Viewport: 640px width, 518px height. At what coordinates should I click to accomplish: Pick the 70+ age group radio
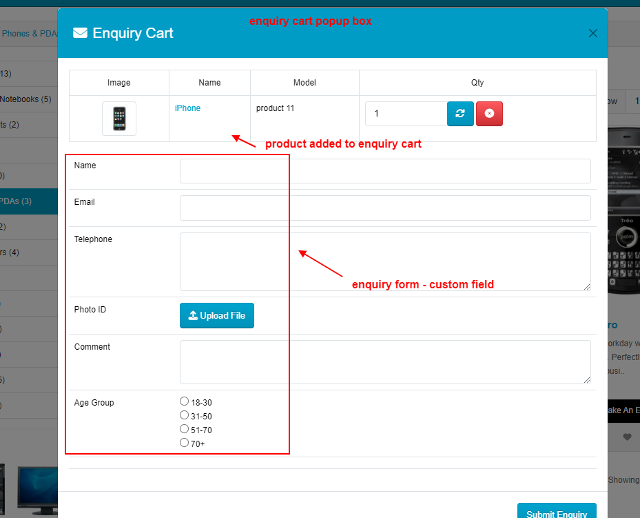point(184,443)
